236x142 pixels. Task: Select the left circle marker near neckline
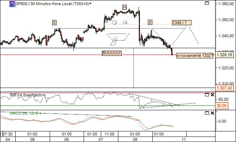coord(115,22)
